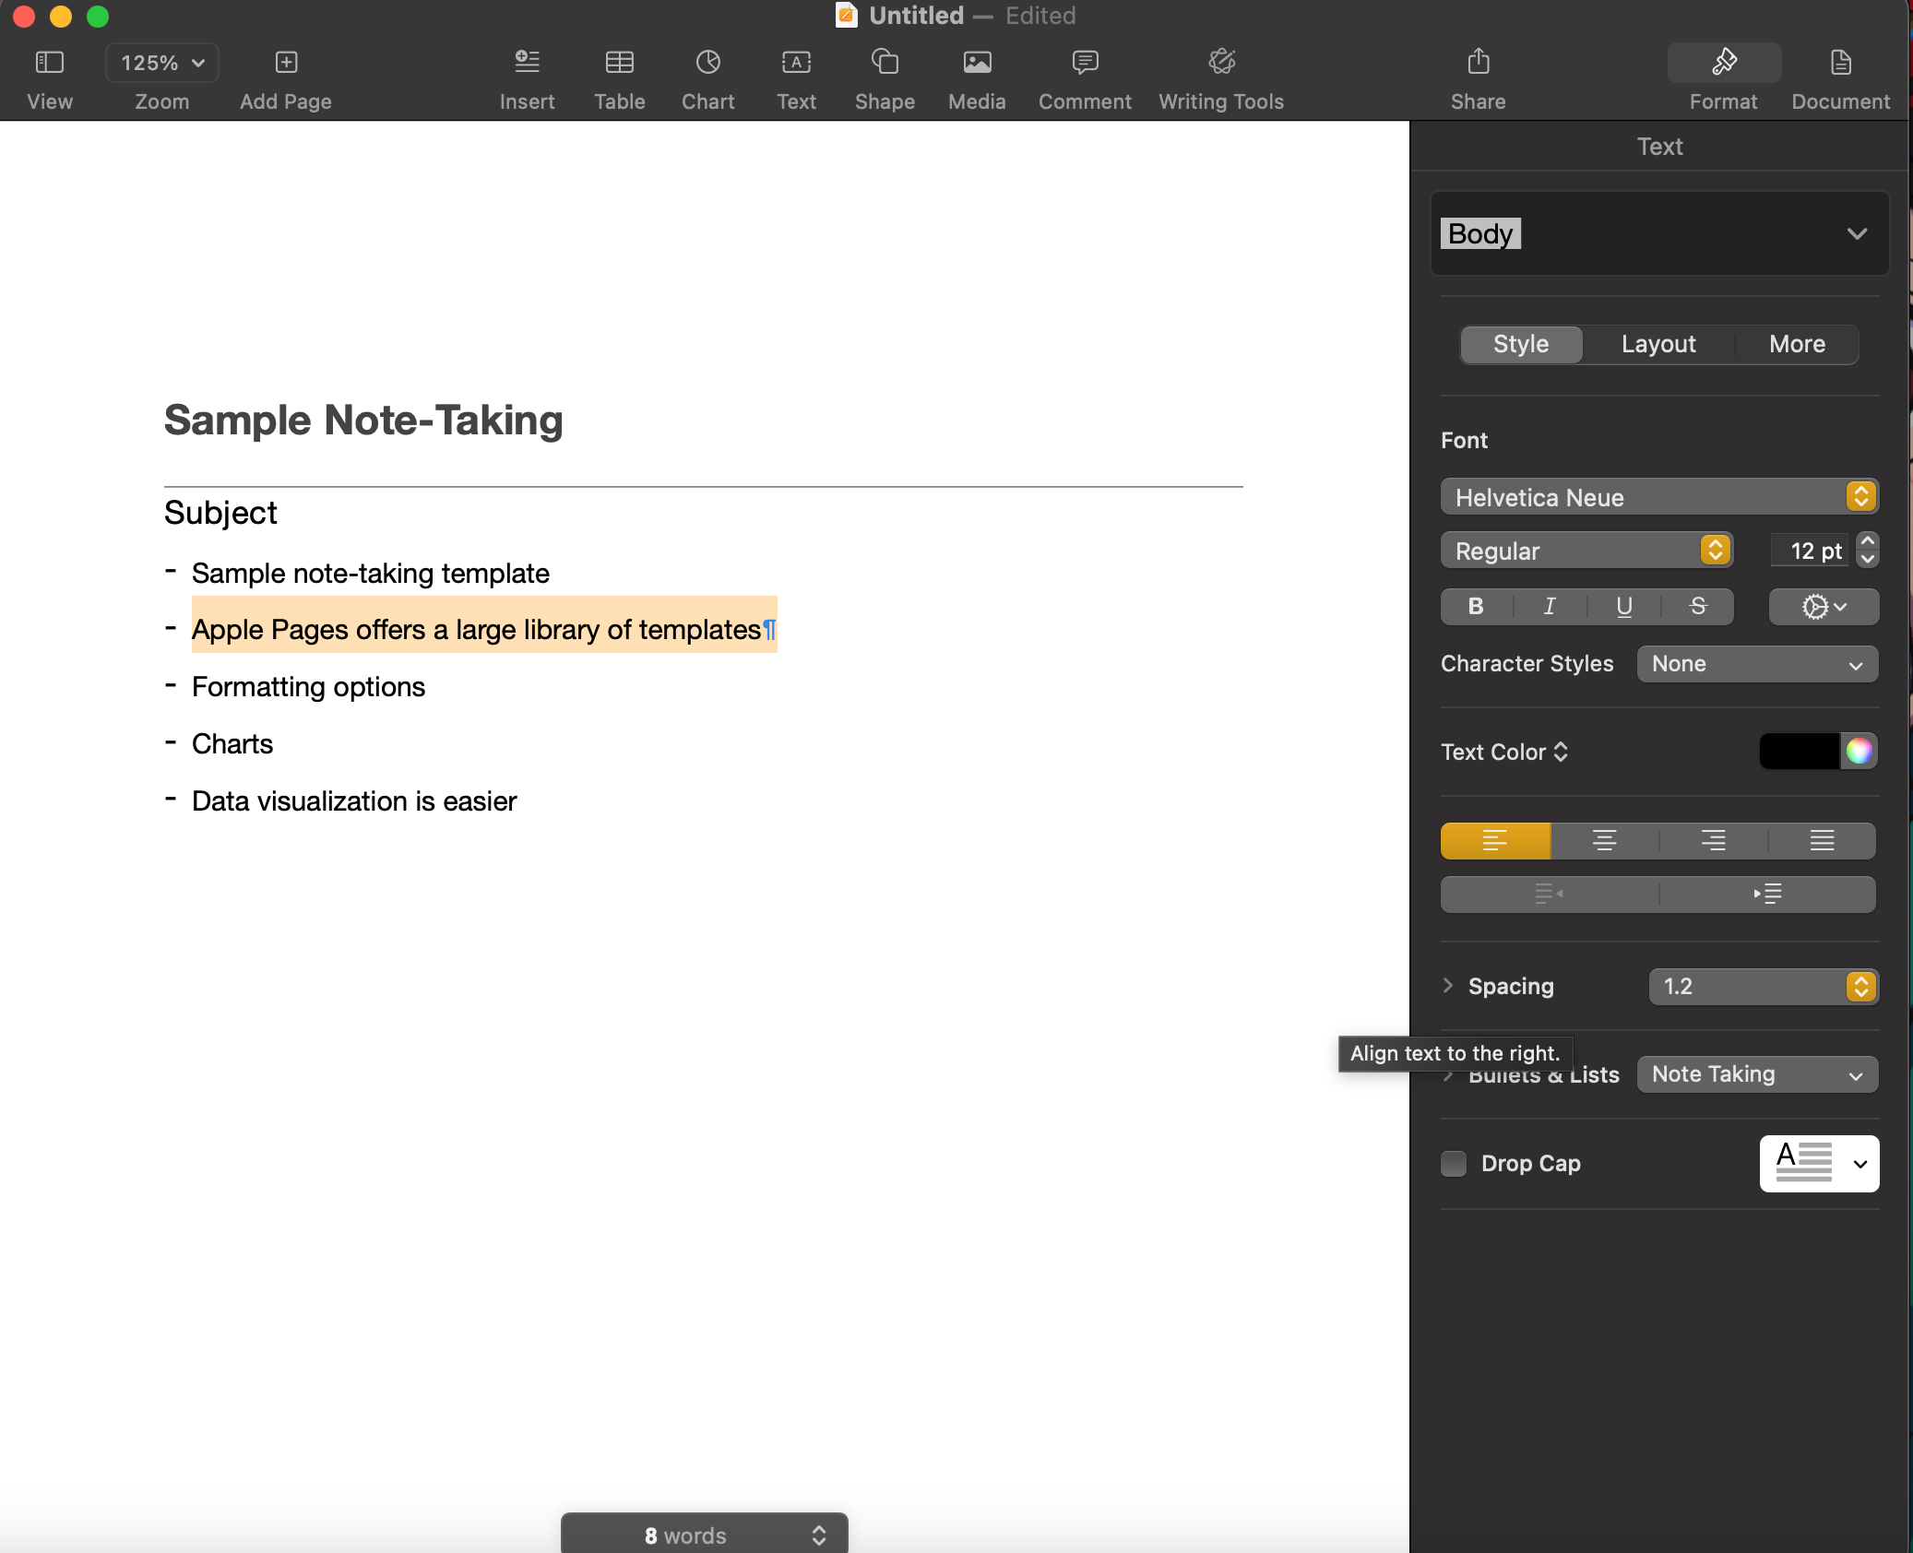The image size is (1913, 1553).
Task: Open the Character Styles None dropdown
Action: (x=1757, y=664)
